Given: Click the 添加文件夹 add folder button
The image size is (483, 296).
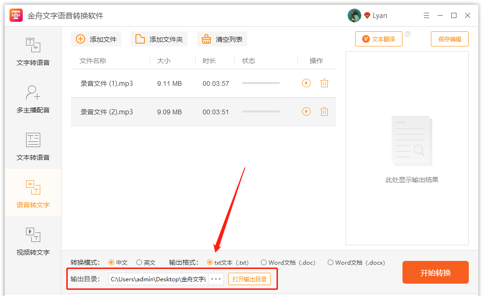Looking at the screenshot, I should [x=159, y=39].
